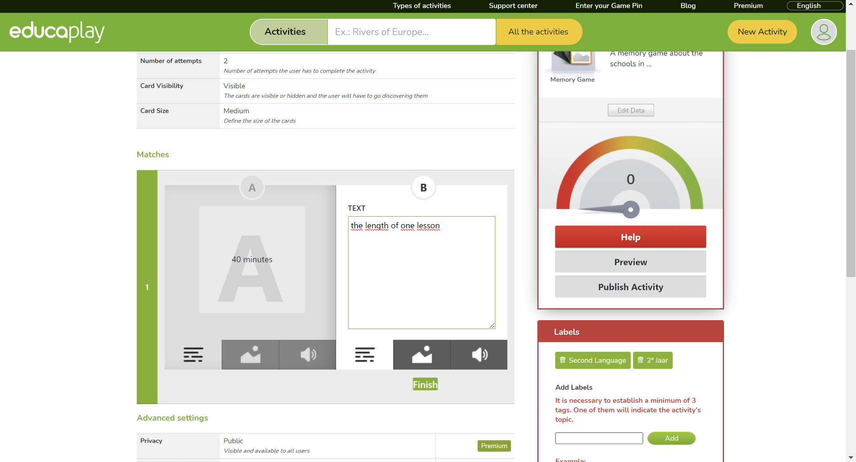The image size is (856, 462).
Task: Select text type icon for card B
Action: coord(365,355)
